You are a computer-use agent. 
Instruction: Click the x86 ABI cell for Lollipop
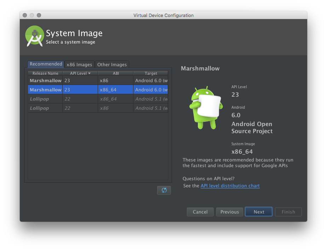115,108
